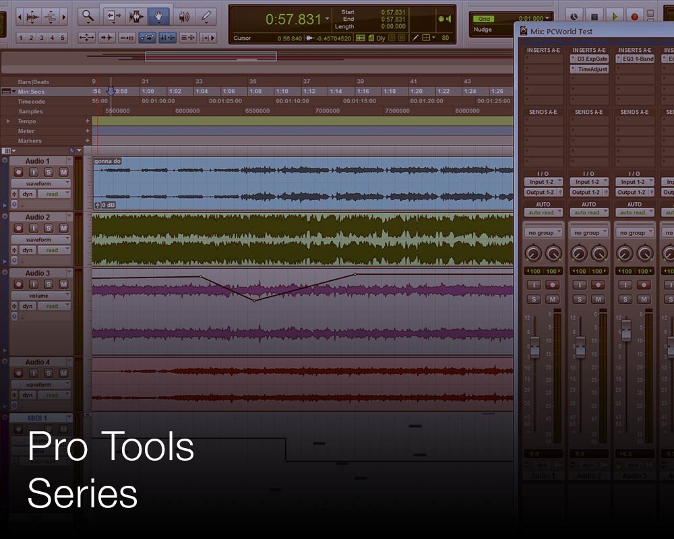Image resolution: width=674 pixels, height=539 pixels.
Task: Click the MIDI note zoom icon
Action: (x=51, y=18)
